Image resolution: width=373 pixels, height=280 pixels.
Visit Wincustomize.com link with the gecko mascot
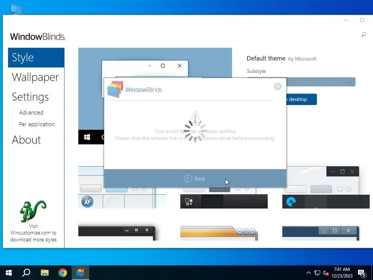(33, 221)
